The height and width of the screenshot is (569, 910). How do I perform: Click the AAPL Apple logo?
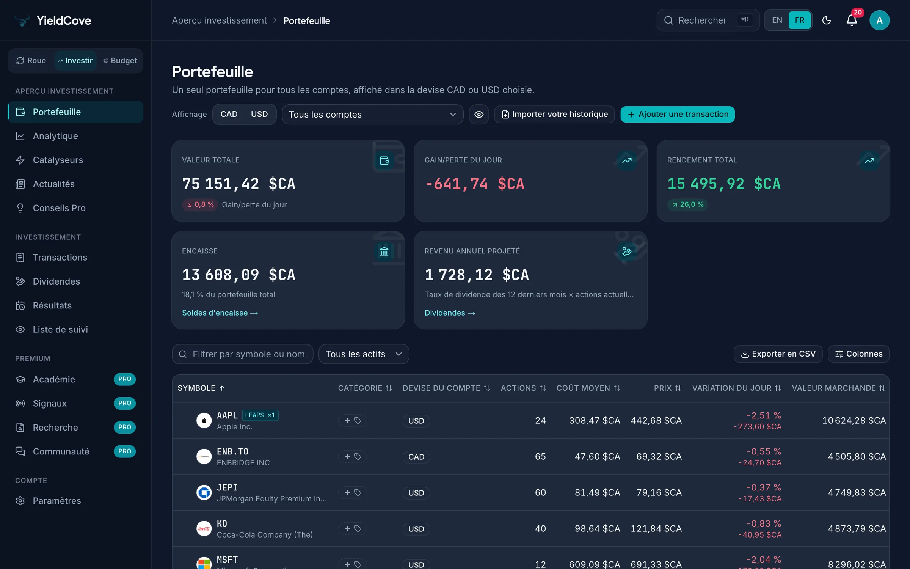pos(204,420)
